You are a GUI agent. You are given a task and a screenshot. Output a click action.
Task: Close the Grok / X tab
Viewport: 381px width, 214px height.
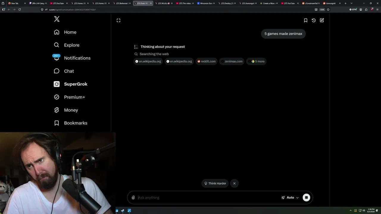(x=151, y=3)
